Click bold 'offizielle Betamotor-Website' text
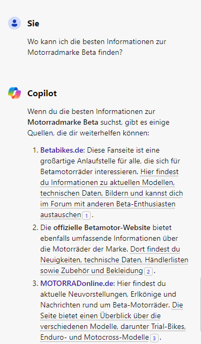 (x=102, y=227)
